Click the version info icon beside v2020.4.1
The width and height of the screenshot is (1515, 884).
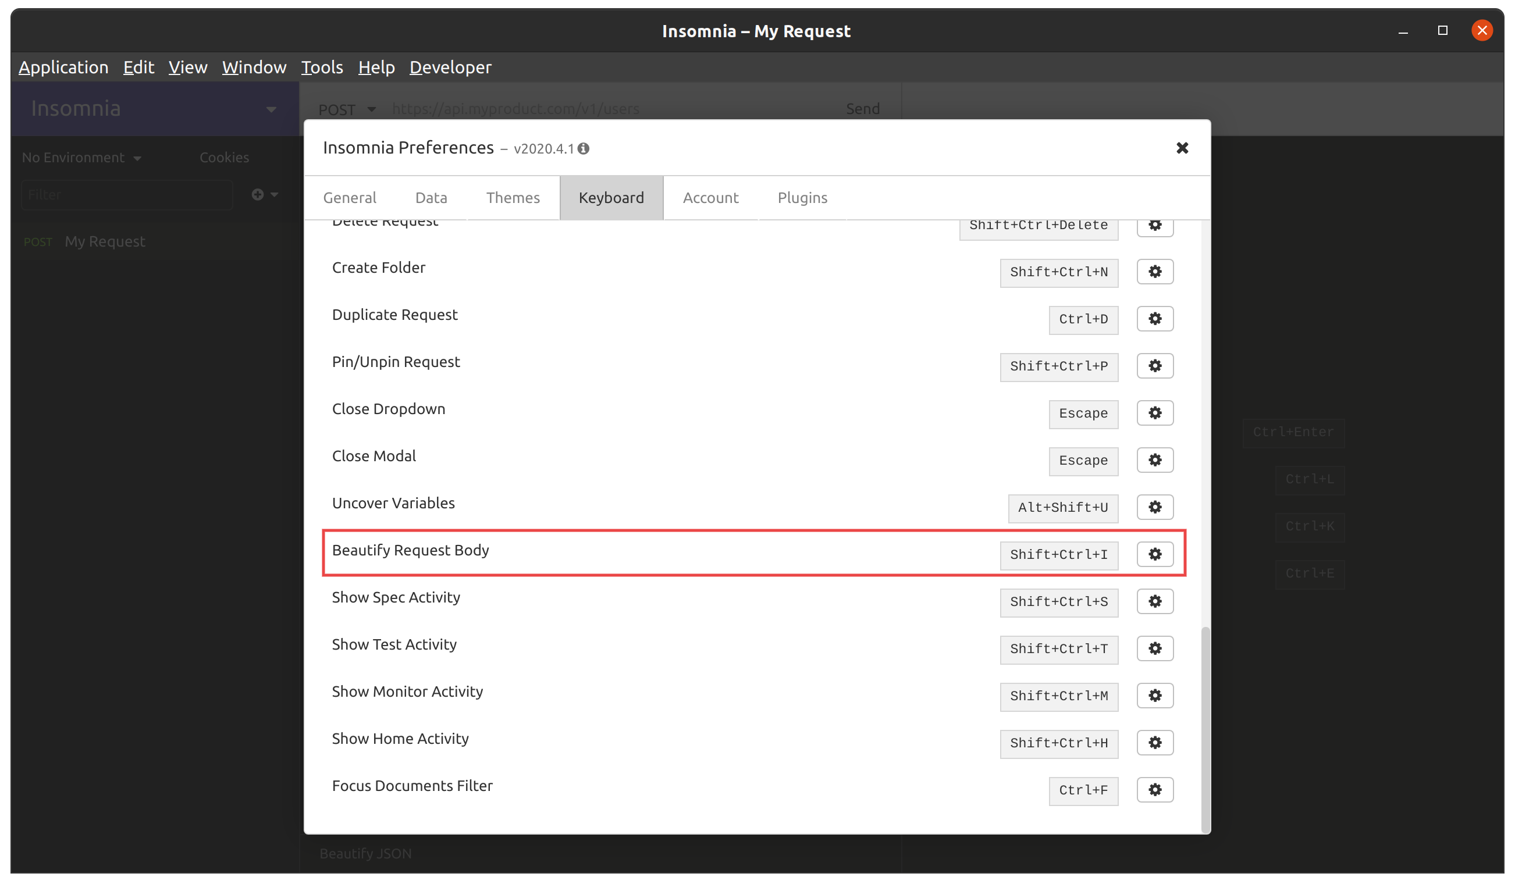[x=583, y=148]
